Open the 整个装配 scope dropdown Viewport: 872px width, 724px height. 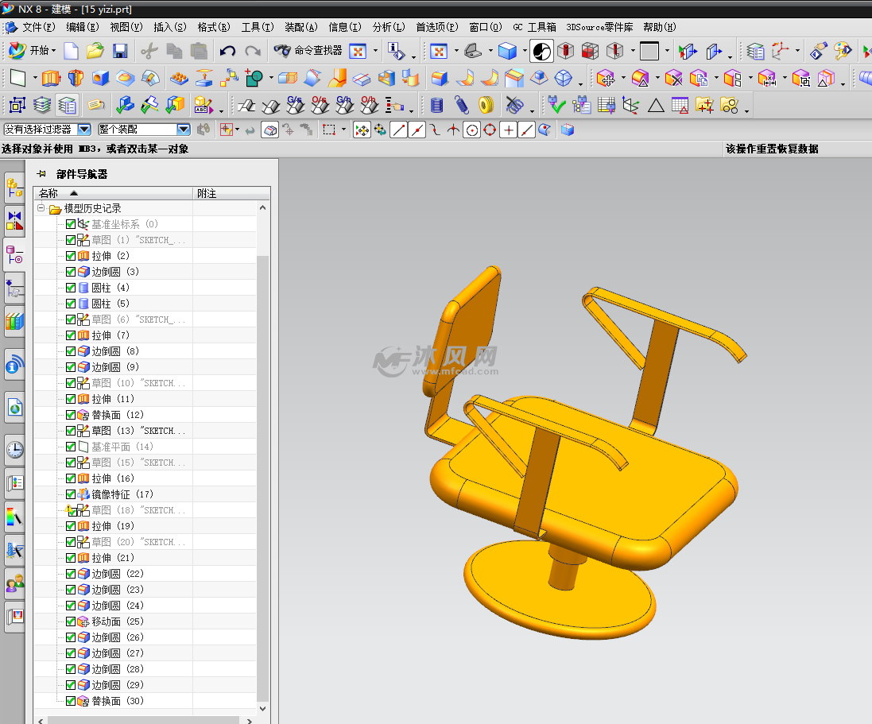coord(183,130)
